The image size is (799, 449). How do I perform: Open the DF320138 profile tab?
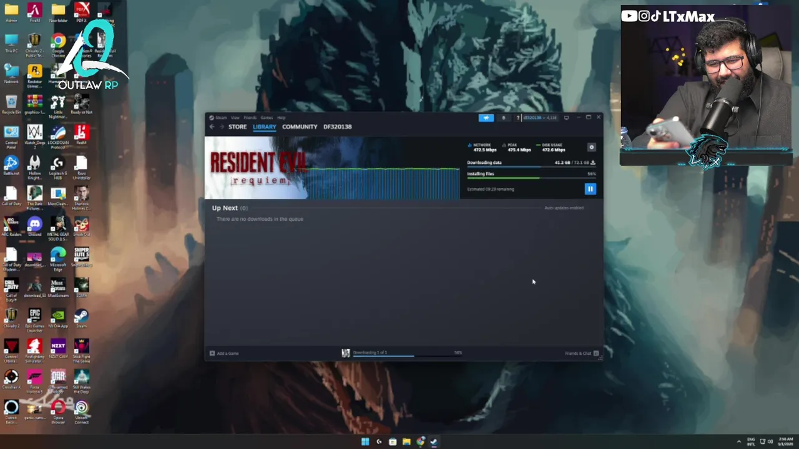(x=337, y=127)
